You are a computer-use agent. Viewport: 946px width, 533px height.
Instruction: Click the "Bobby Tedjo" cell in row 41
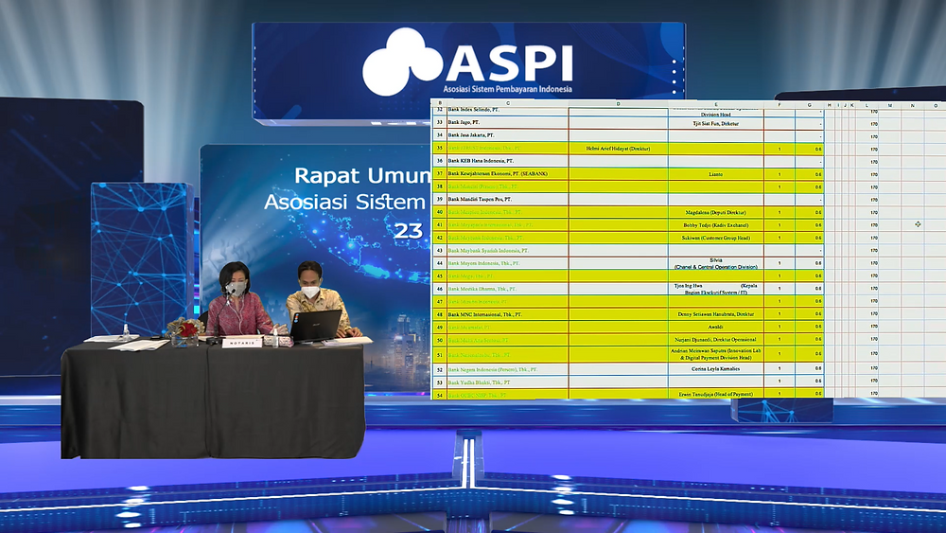(715, 225)
